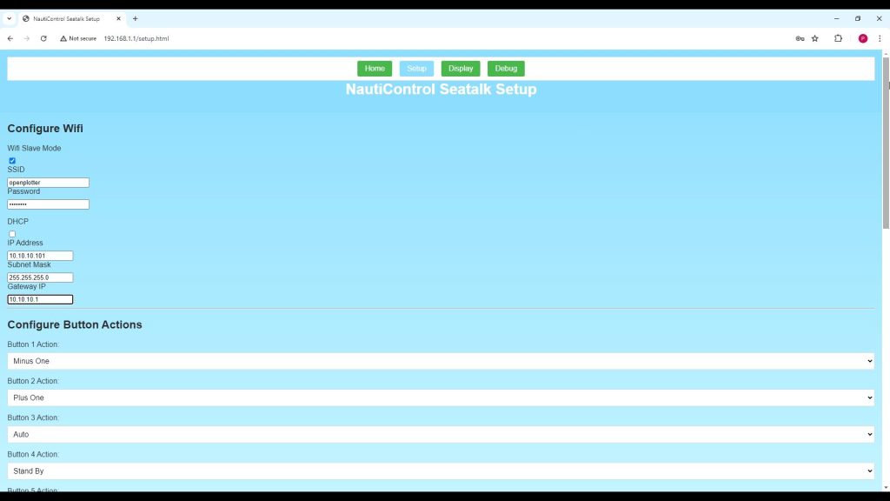Restore down the browser window
This screenshot has height=501, width=890.
[858, 19]
